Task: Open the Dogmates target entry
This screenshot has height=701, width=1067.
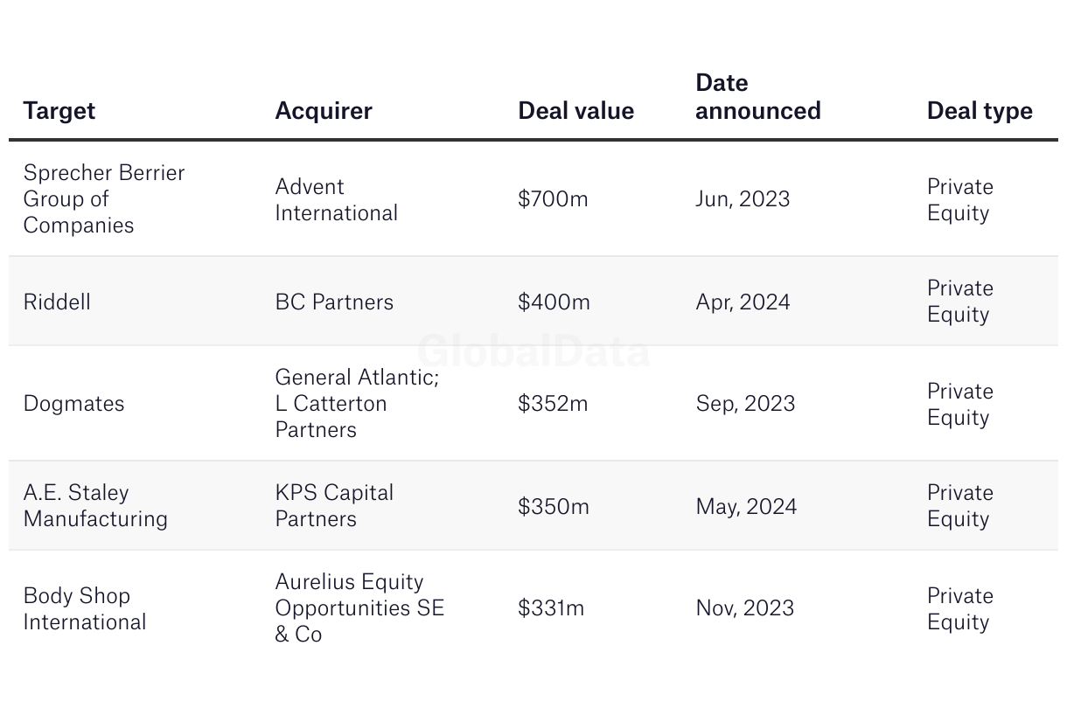Action: pyautogui.click(x=73, y=404)
